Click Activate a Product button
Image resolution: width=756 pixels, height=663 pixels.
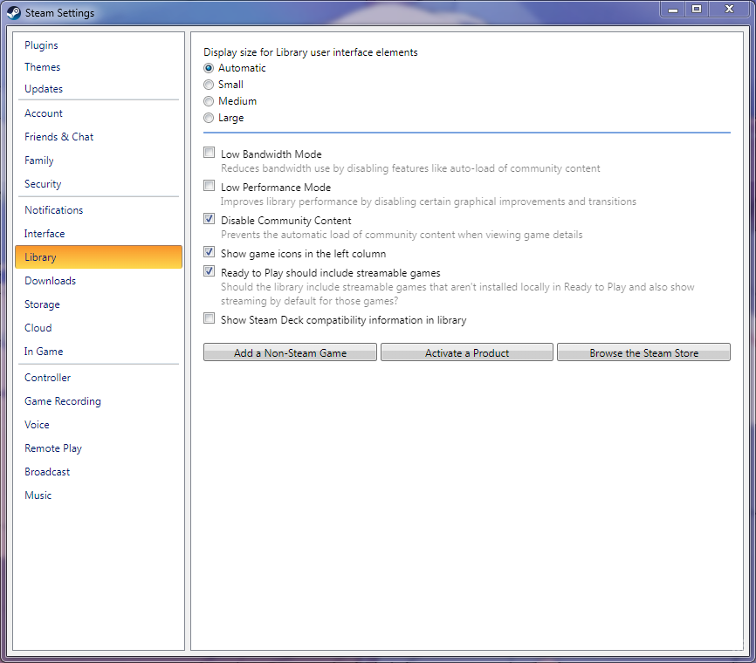click(467, 352)
